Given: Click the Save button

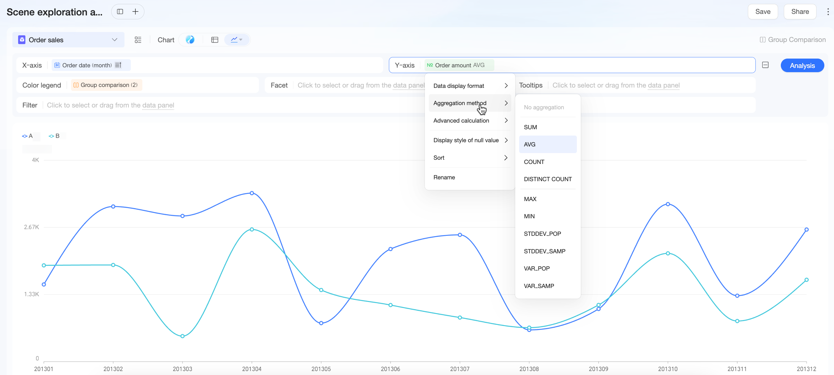Looking at the screenshot, I should point(762,12).
